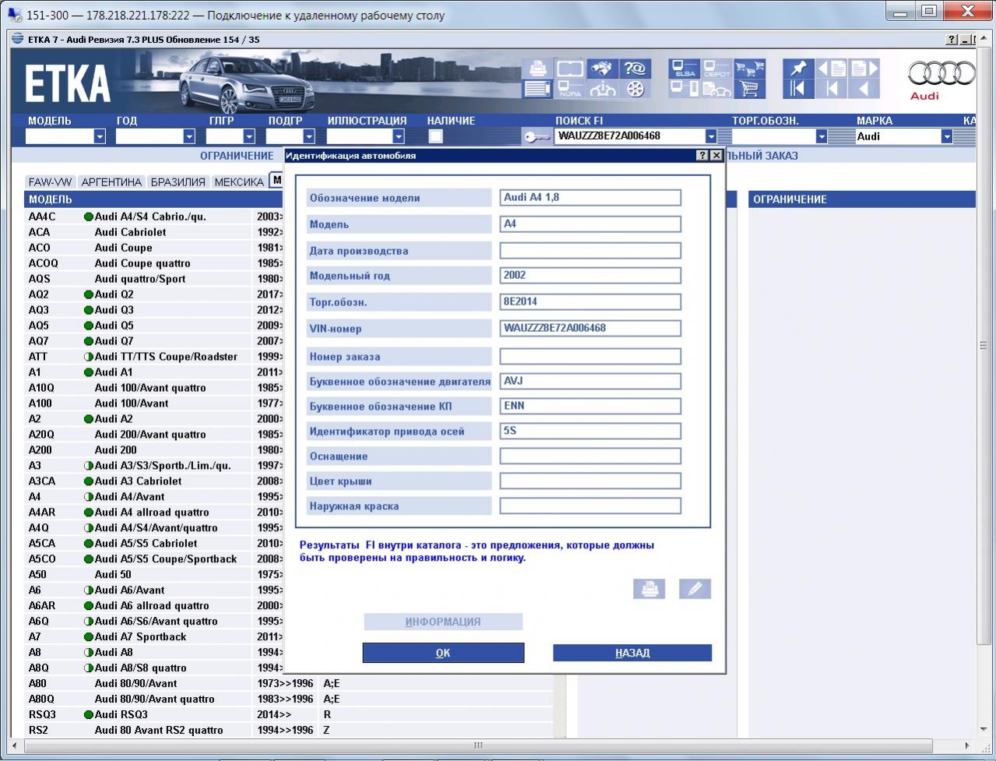Select the A7 Audi A7 Sportback row
The height and width of the screenshot is (761, 996).
point(154,637)
